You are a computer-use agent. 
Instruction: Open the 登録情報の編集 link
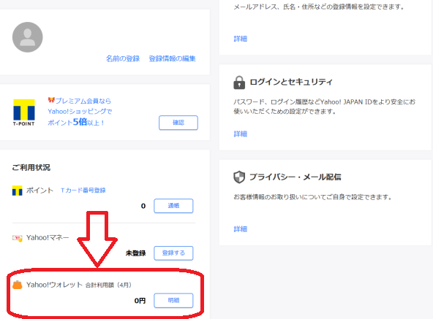(173, 58)
